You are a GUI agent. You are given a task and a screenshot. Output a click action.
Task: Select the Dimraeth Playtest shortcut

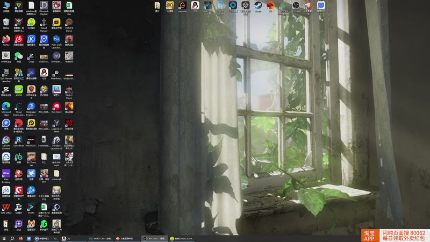tap(44, 8)
